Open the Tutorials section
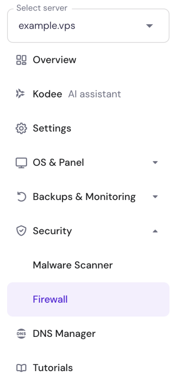 (x=53, y=368)
